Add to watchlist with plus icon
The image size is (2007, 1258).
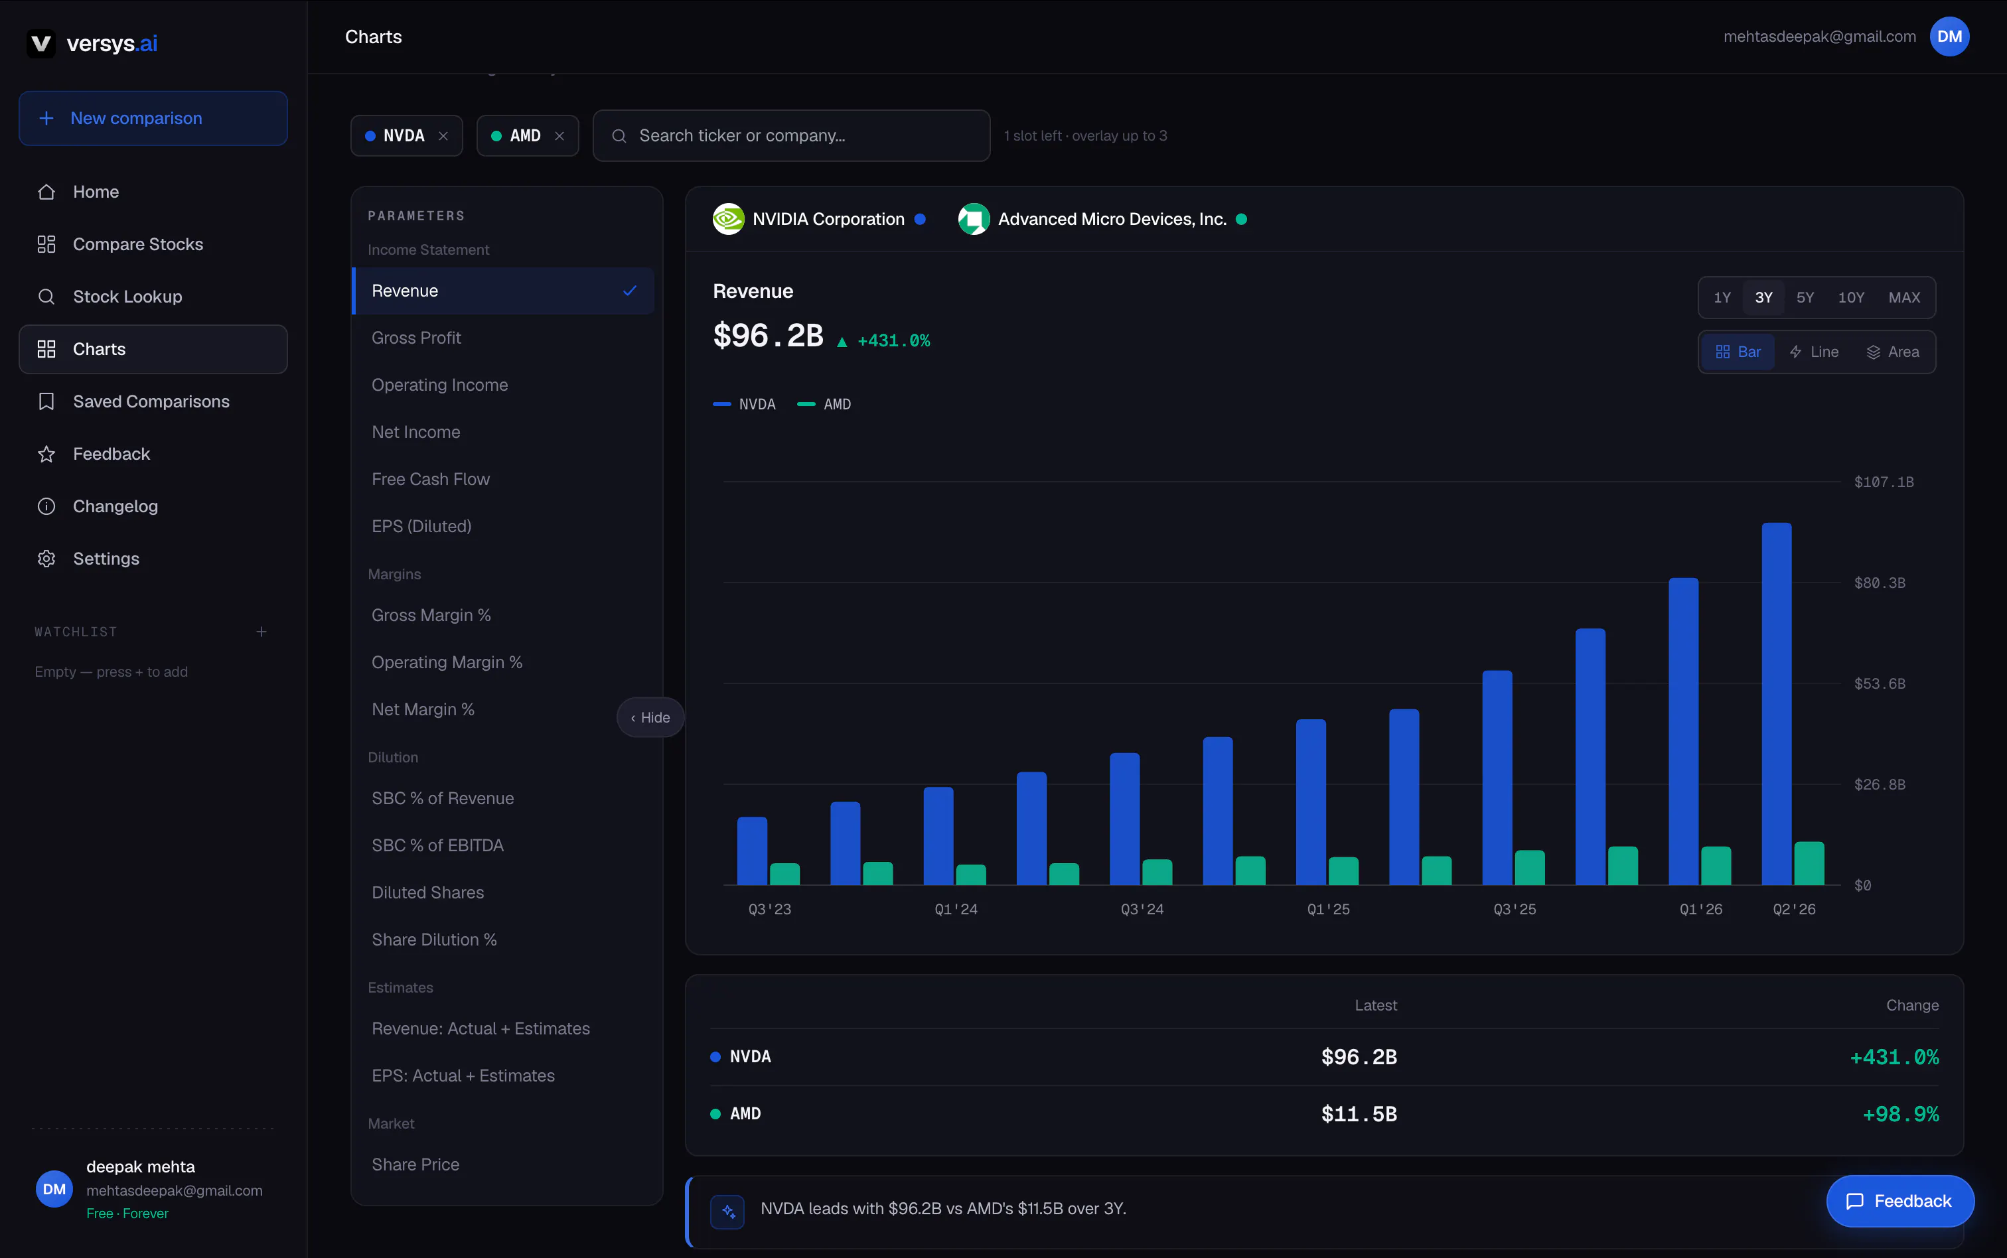point(261,632)
